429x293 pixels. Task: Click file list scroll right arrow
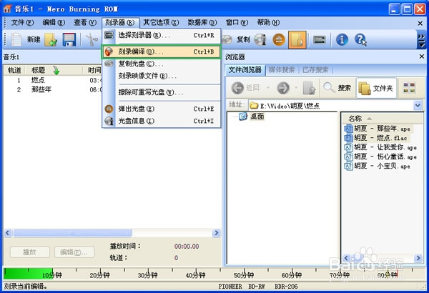pos(418,258)
